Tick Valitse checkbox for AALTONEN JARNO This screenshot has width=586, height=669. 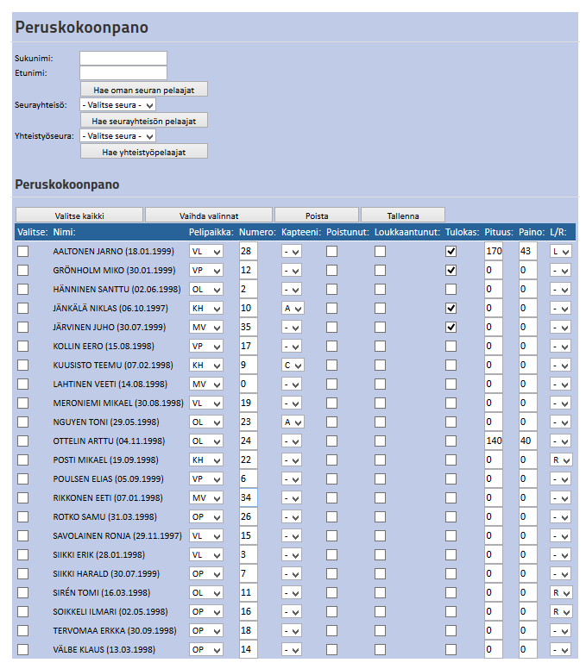point(23,251)
